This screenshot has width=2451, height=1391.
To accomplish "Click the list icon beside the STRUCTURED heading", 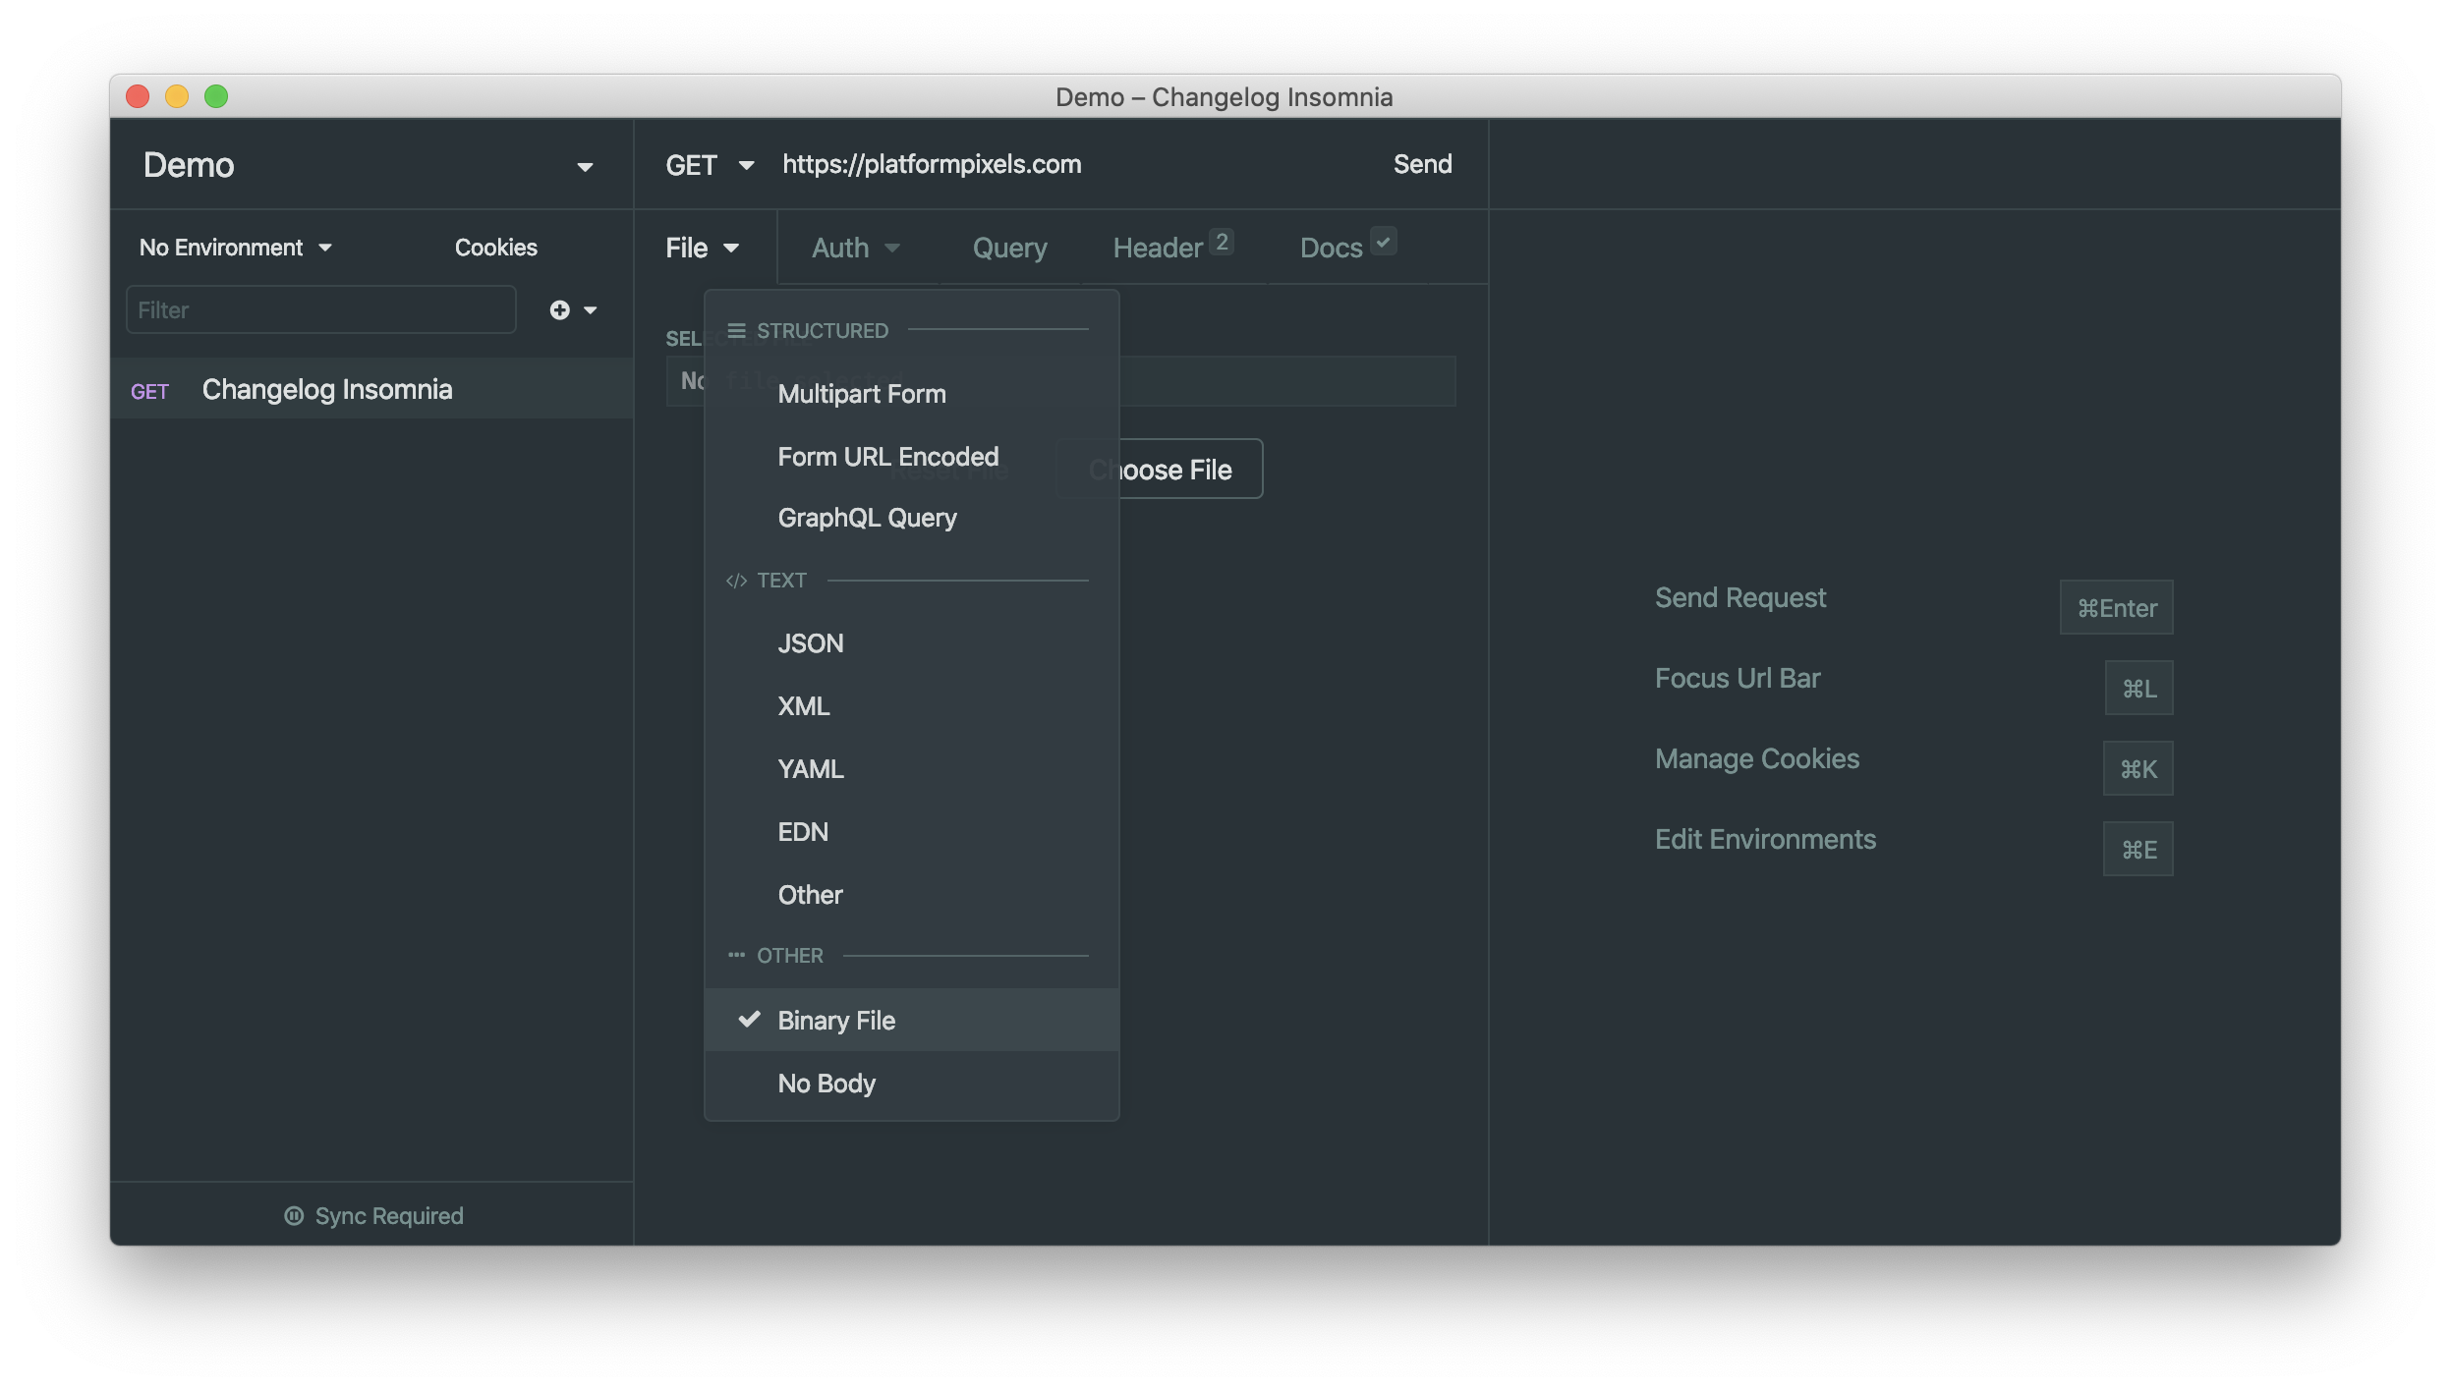I will (735, 330).
